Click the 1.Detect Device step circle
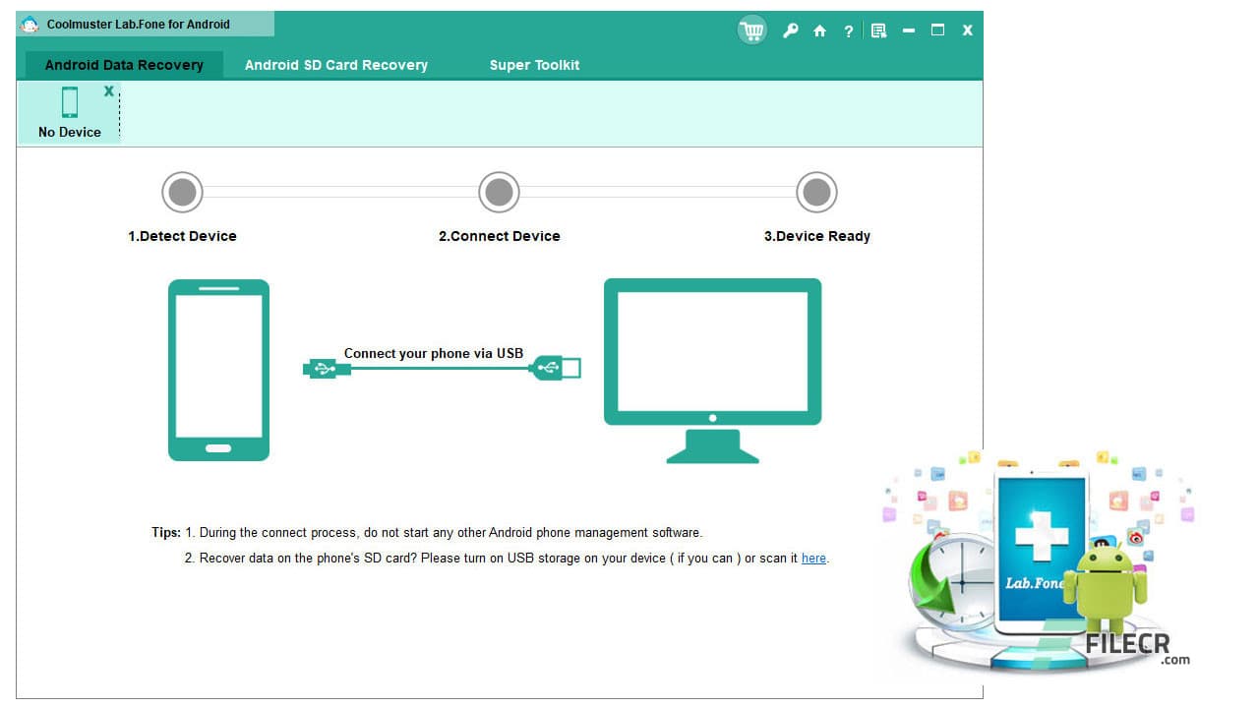 click(x=182, y=192)
